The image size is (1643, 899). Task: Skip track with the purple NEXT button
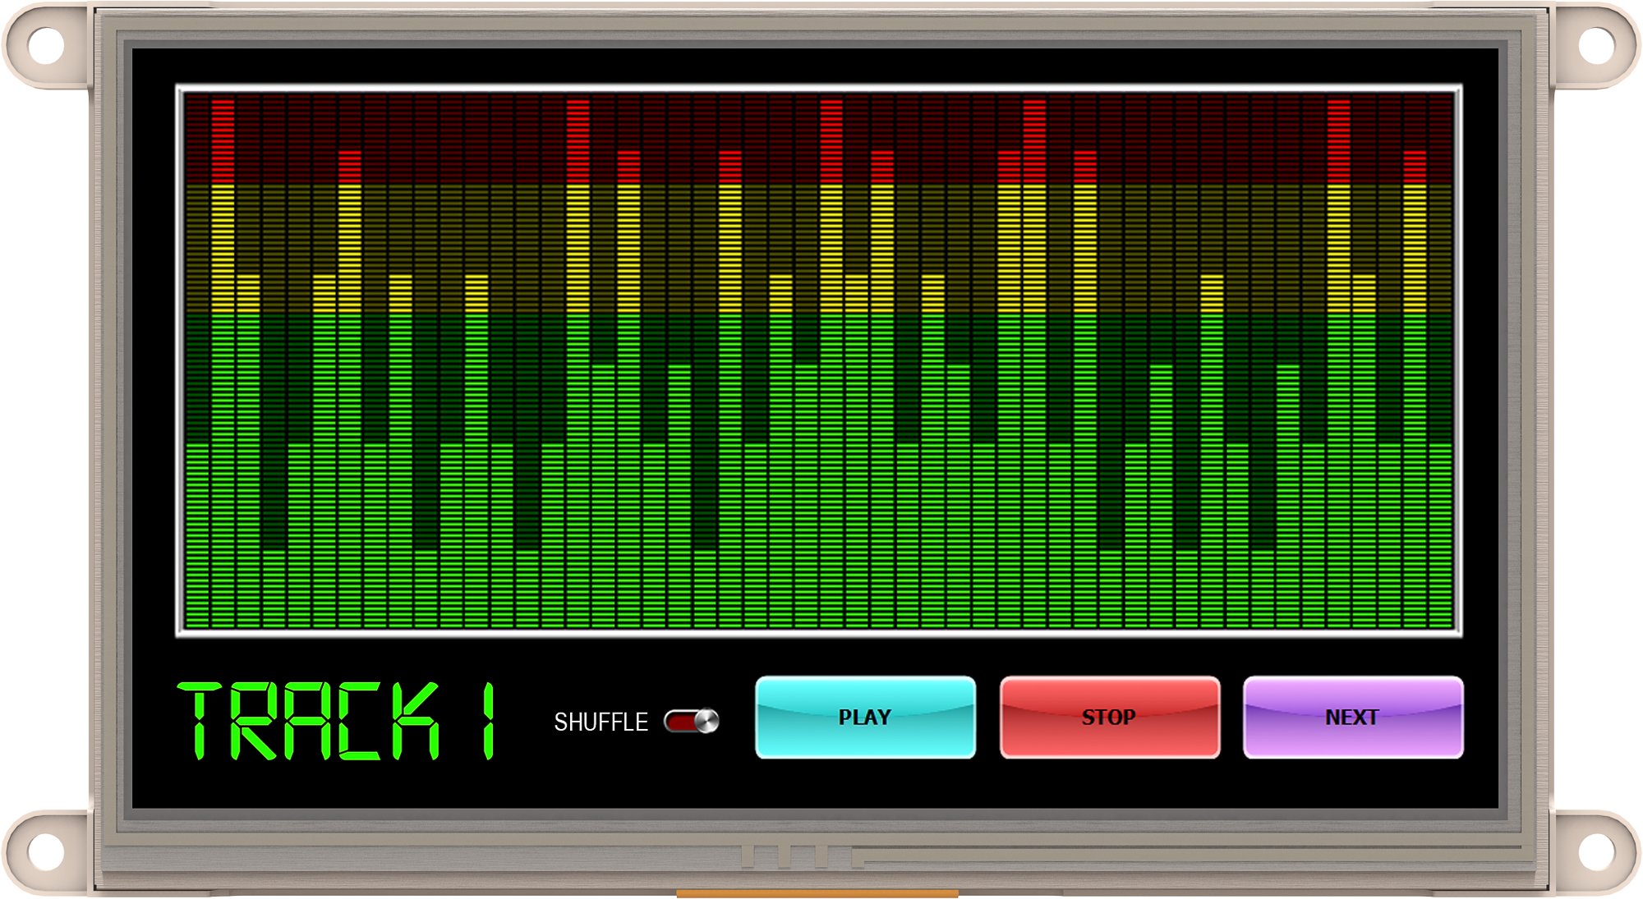tap(1352, 717)
